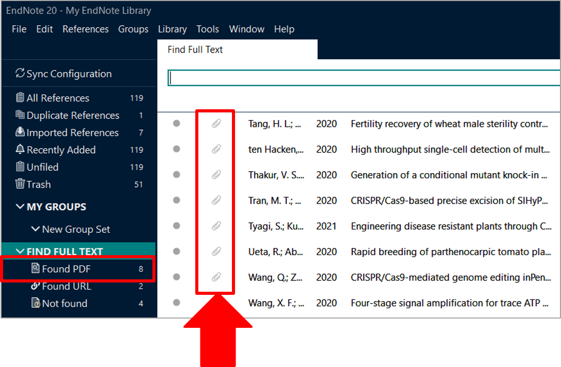Click the Duplicate References icon
Image resolution: width=561 pixels, height=367 pixels.
[x=20, y=114]
